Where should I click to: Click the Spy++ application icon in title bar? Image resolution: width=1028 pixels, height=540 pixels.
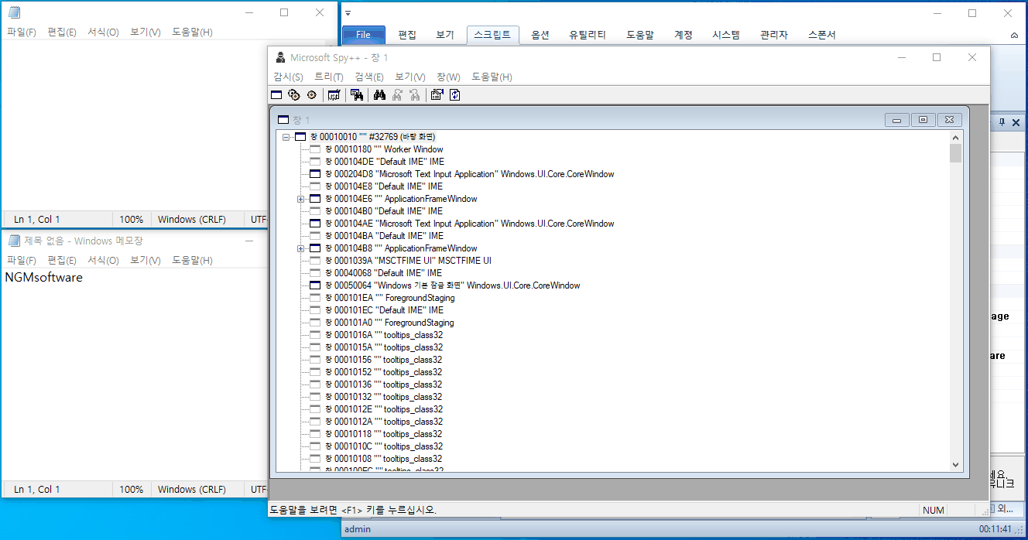pyautogui.click(x=280, y=57)
